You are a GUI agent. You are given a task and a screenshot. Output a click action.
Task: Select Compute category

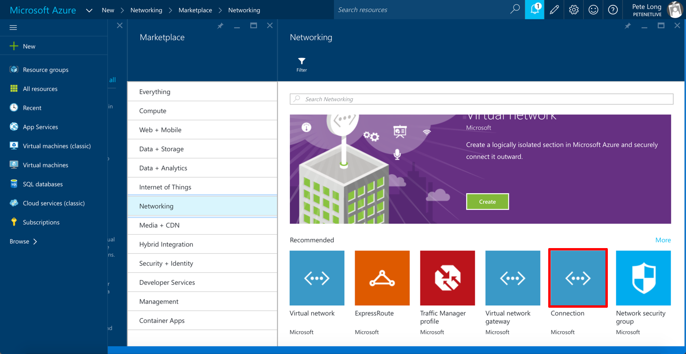click(202, 111)
